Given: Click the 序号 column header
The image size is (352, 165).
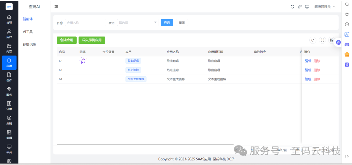Looking at the screenshot, I should (x=62, y=52).
